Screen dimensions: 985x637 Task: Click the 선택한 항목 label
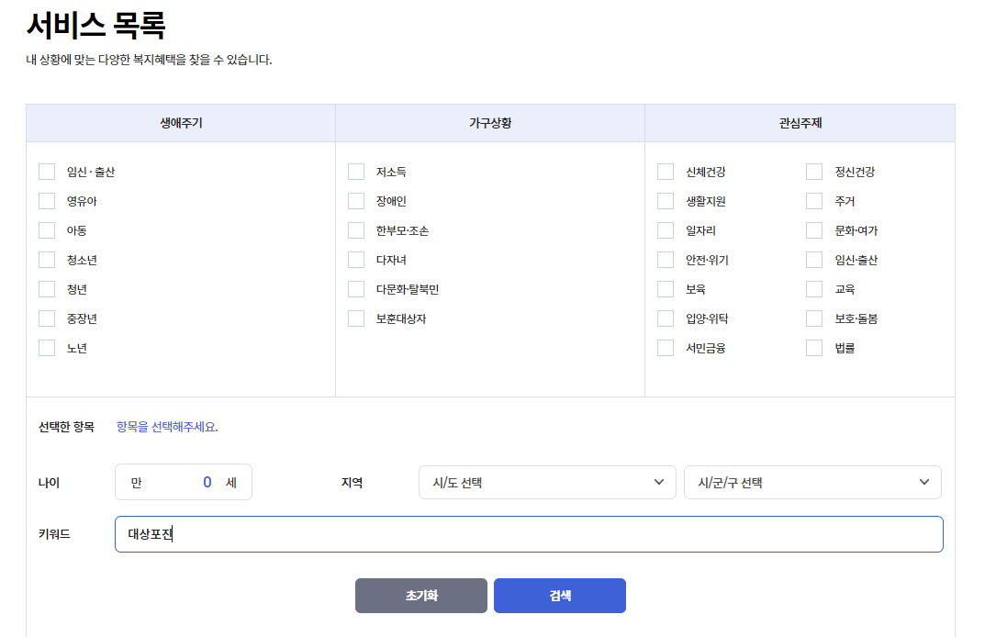point(67,427)
